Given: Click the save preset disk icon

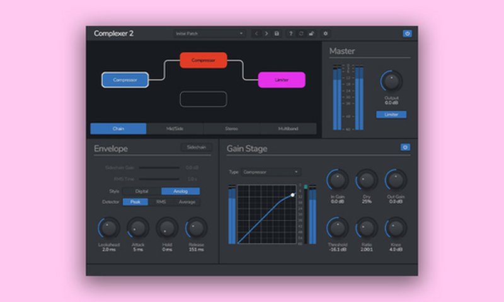Looking at the screenshot, I should point(276,33).
